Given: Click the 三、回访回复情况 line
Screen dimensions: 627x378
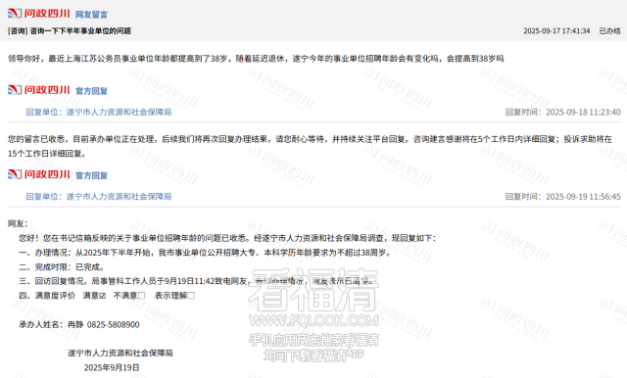Looking at the screenshot, I should [x=196, y=281].
